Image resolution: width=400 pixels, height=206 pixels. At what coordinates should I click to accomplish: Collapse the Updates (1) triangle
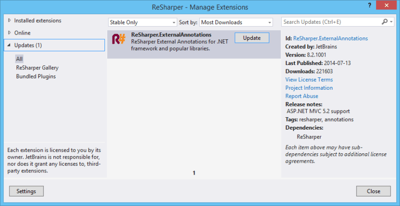(9, 46)
